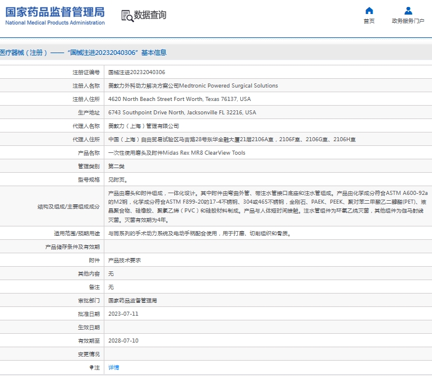Click the 无 value in 其他内容 row
Viewport: 432px width, 377px height.
tap(111, 274)
